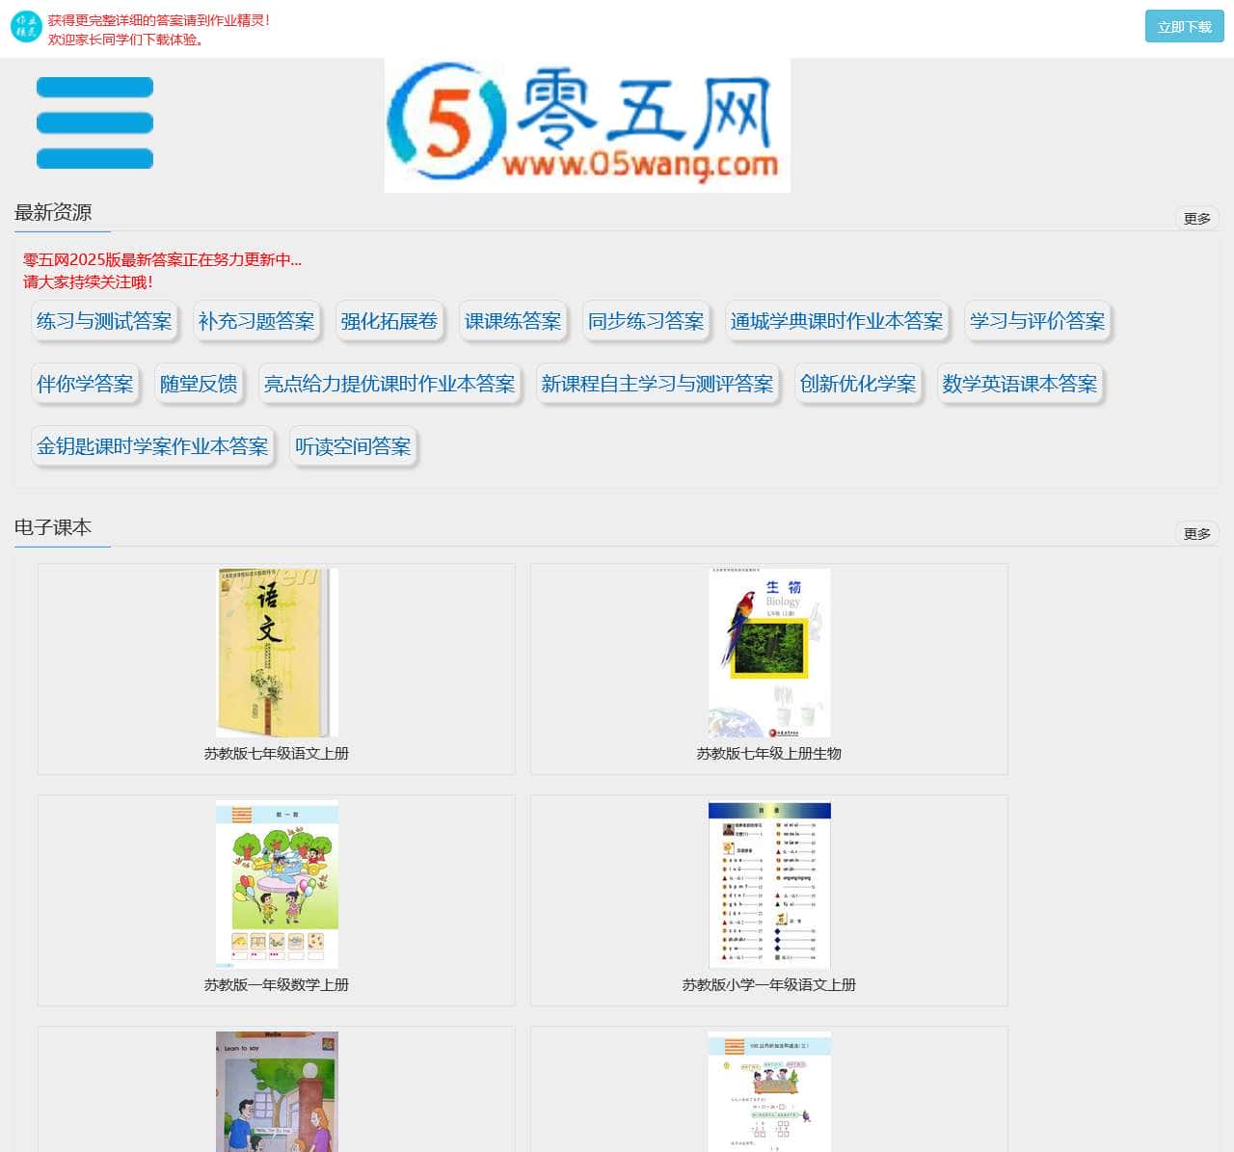
Task: Click the 苏教版七年级上册生物 cover thumbnail
Action: 769,653
